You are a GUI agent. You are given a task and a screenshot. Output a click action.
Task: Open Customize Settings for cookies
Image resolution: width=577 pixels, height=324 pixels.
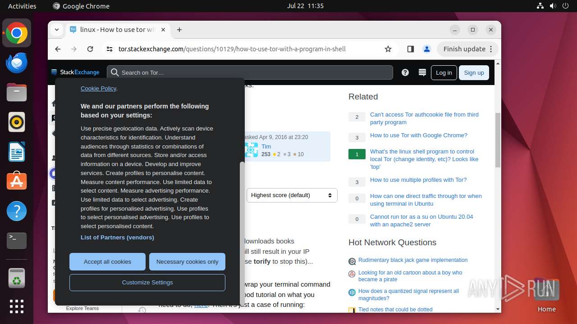coord(147,283)
